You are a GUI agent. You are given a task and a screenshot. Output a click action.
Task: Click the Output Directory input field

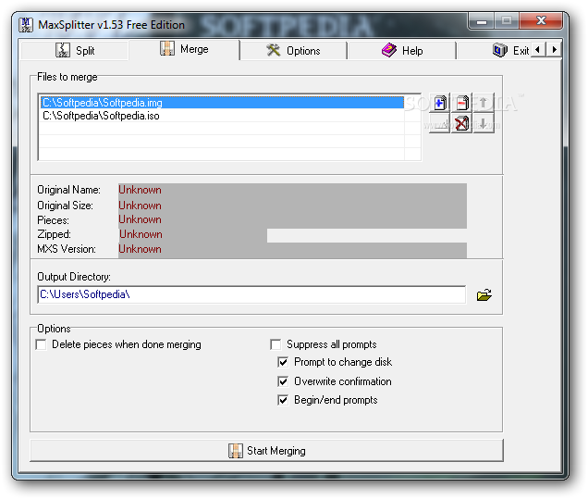(251, 294)
